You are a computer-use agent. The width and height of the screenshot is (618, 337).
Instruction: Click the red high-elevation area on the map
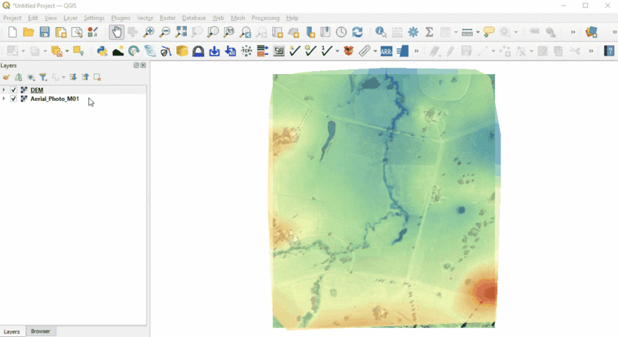tap(486, 292)
